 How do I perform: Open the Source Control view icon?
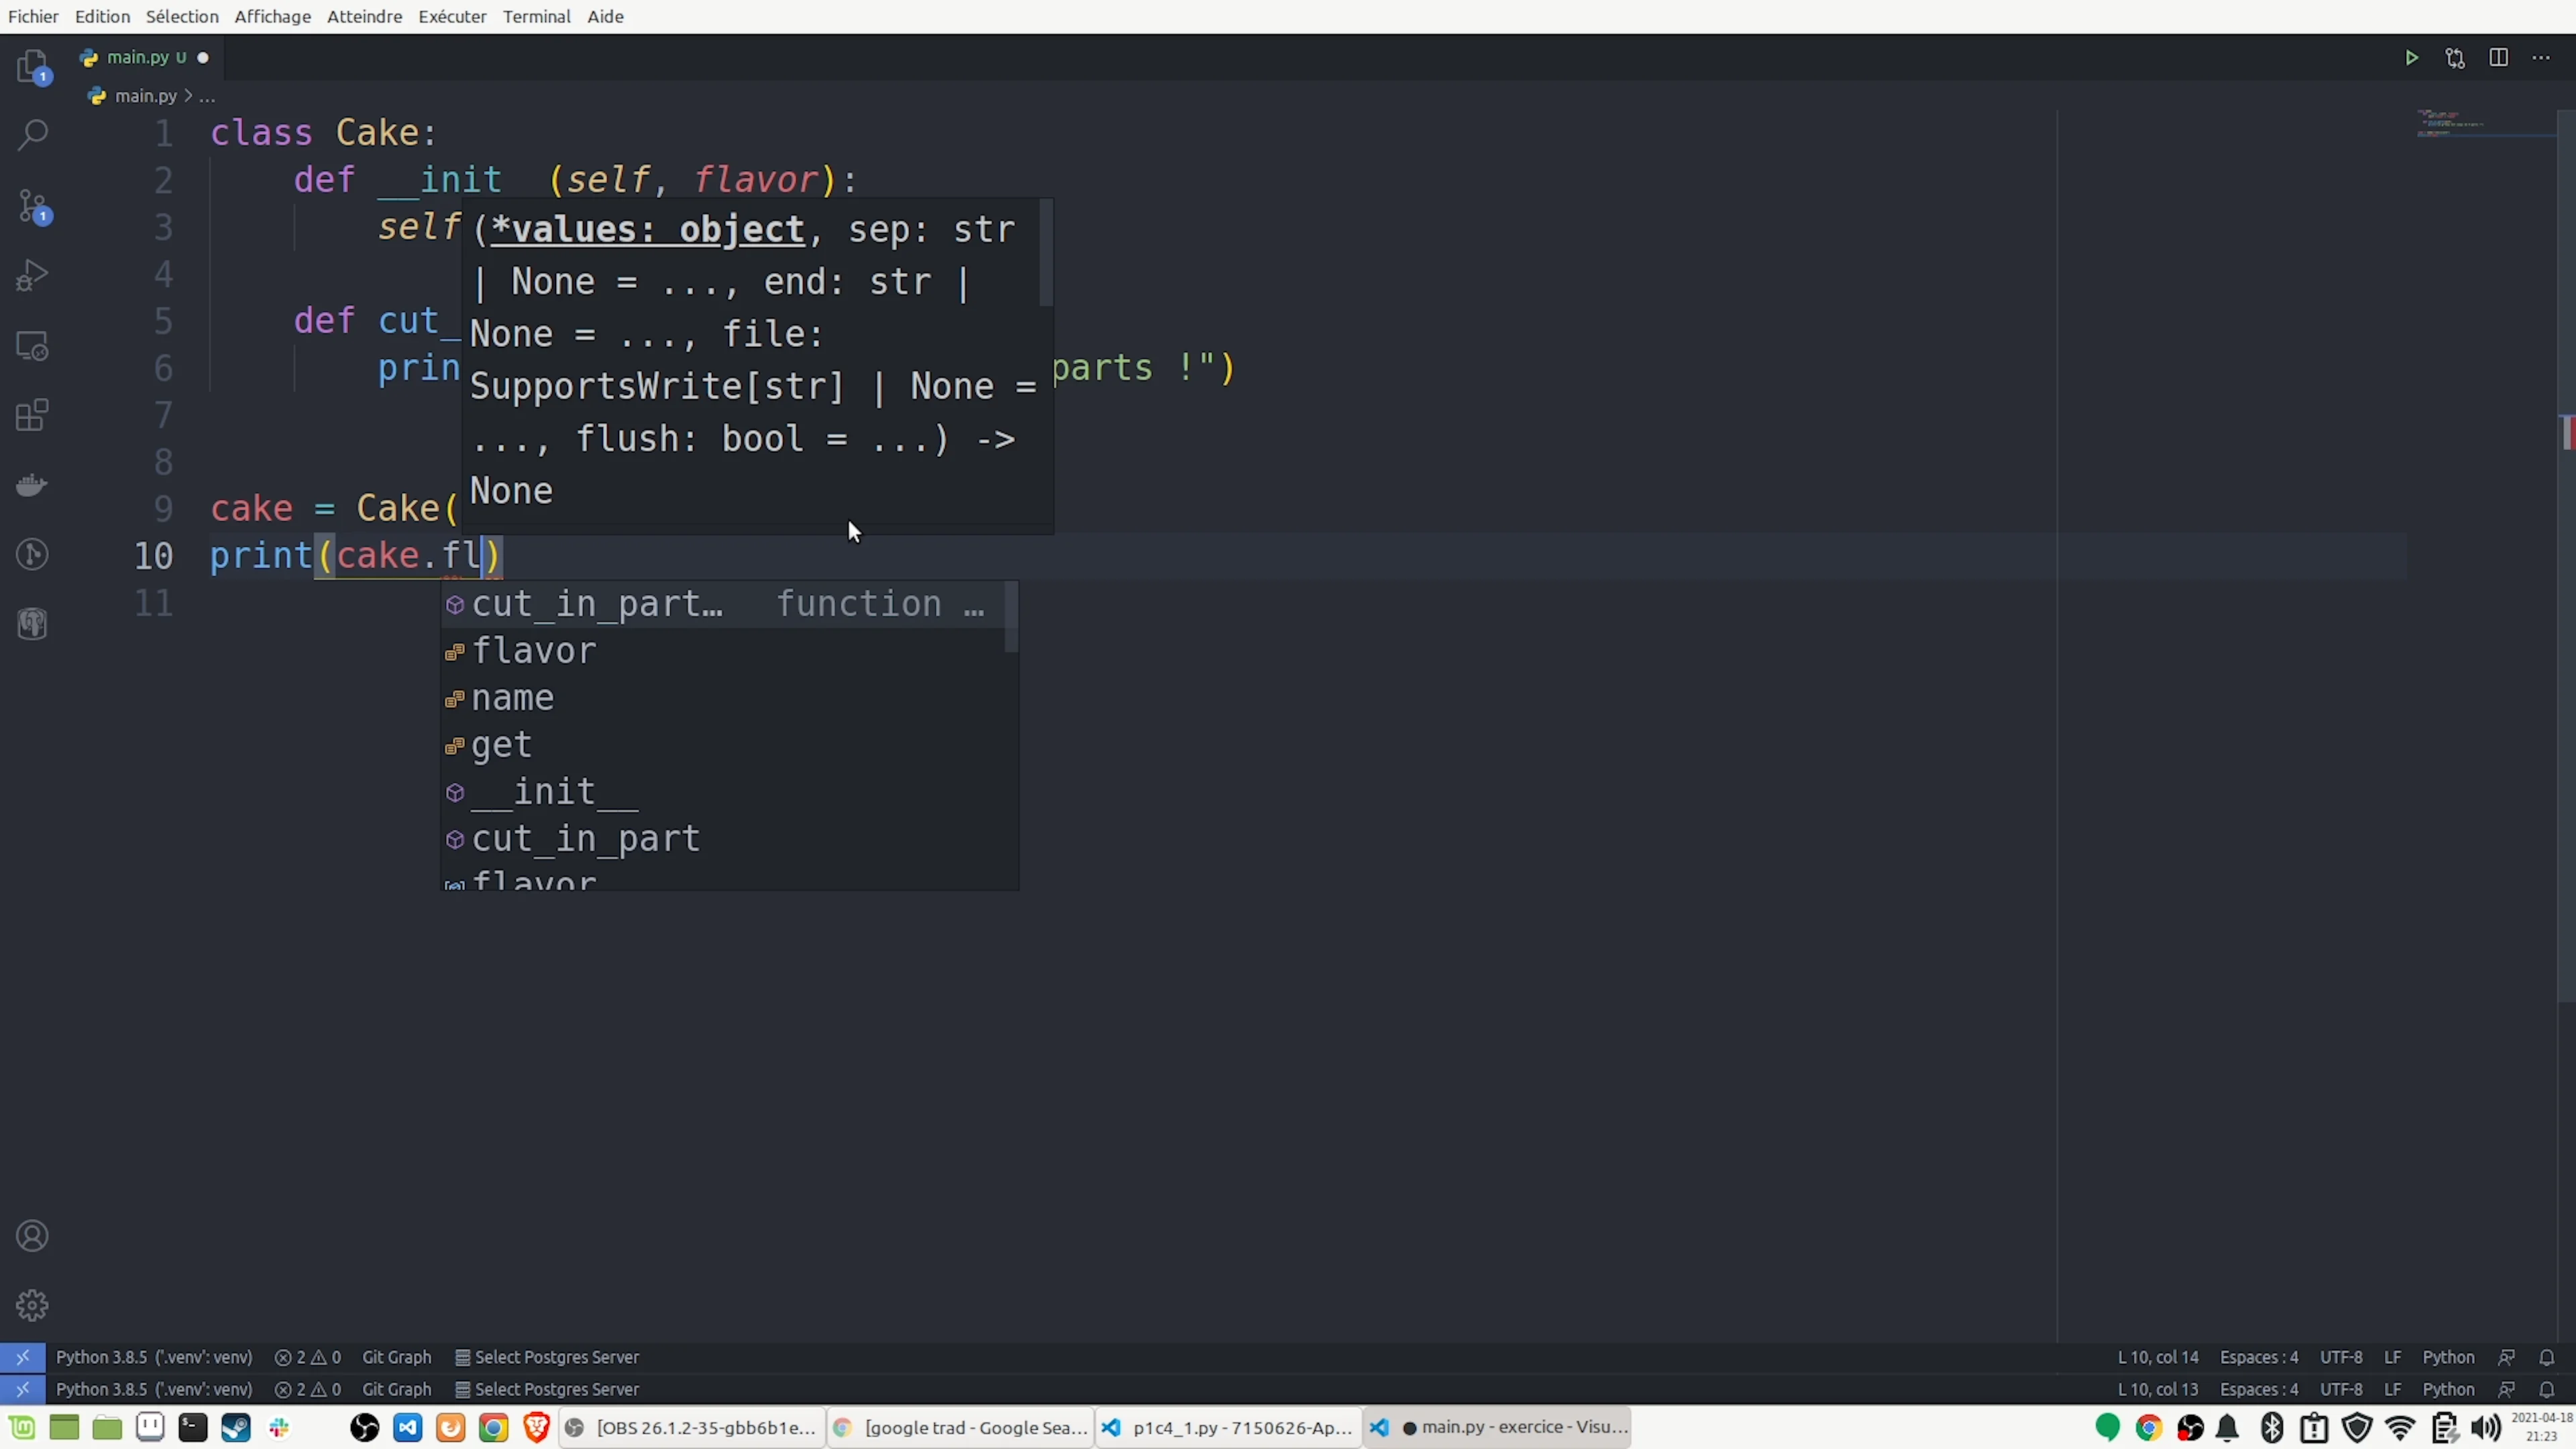[x=32, y=207]
